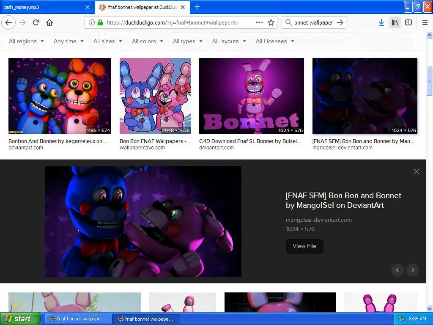This screenshot has height=325, width=433.
Task: Click the large preview image
Action: (143, 222)
